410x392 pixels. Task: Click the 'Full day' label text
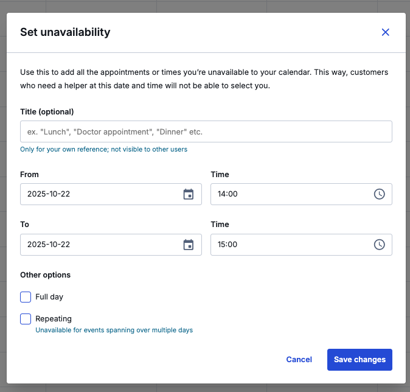(49, 297)
